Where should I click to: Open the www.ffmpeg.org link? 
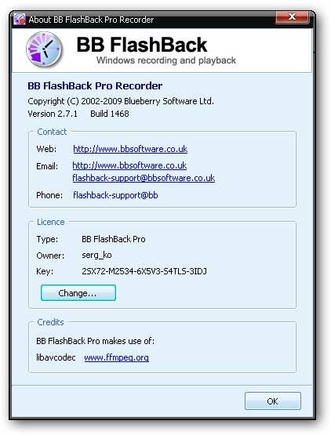[x=116, y=357]
